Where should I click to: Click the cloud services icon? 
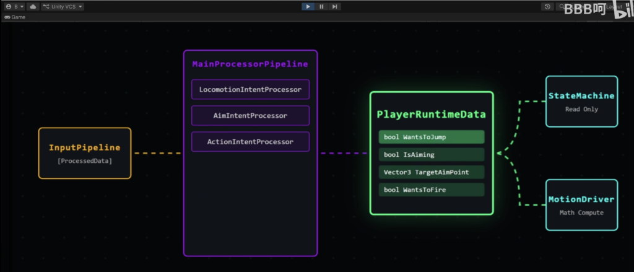coord(33,6)
